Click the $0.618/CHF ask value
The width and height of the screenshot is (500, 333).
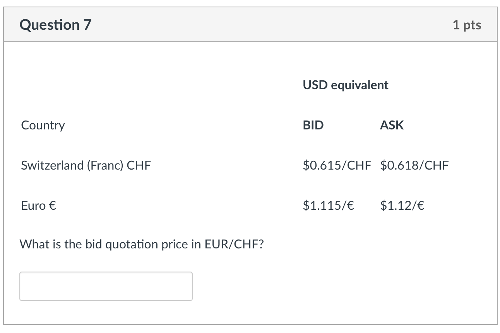pyautogui.click(x=414, y=165)
